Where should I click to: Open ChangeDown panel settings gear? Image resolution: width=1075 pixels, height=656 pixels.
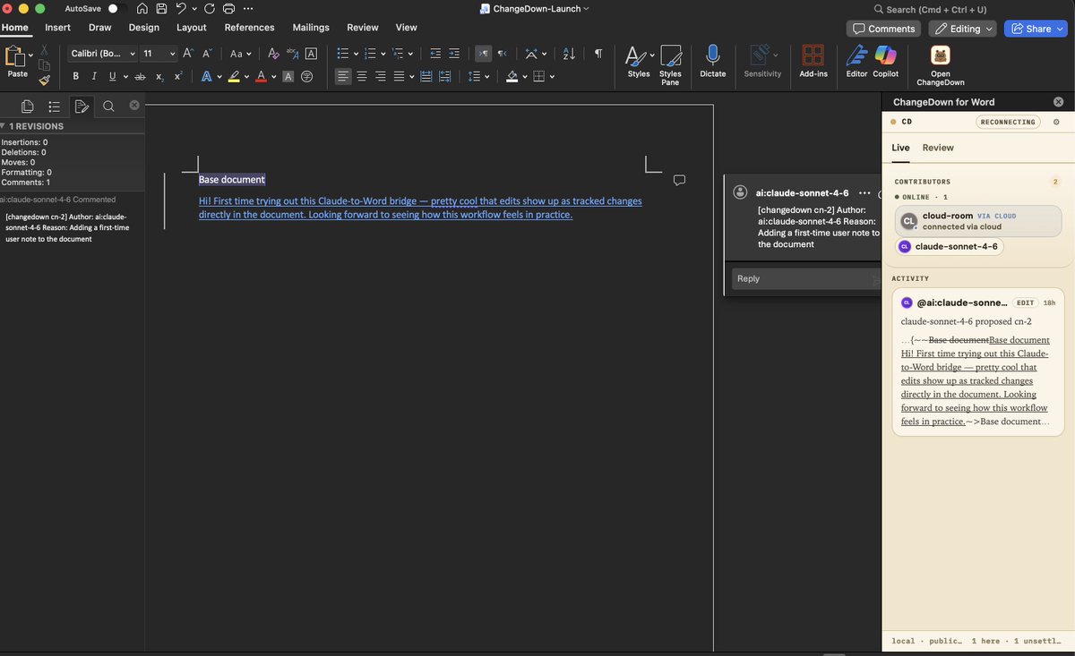pos(1056,122)
